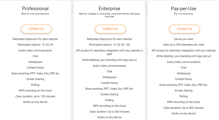Select the Enterprise plan heading

tap(109, 8)
